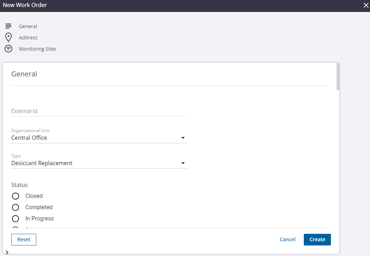Click the External Id input field

[x=99, y=111]
